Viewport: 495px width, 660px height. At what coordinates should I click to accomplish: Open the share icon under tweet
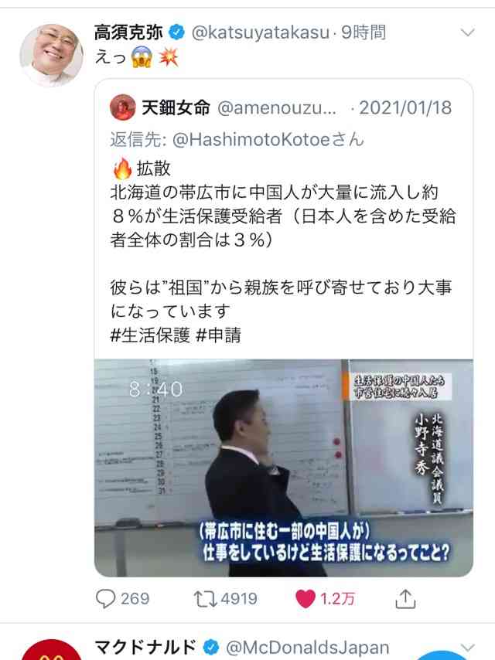click(x=405, y=598)
